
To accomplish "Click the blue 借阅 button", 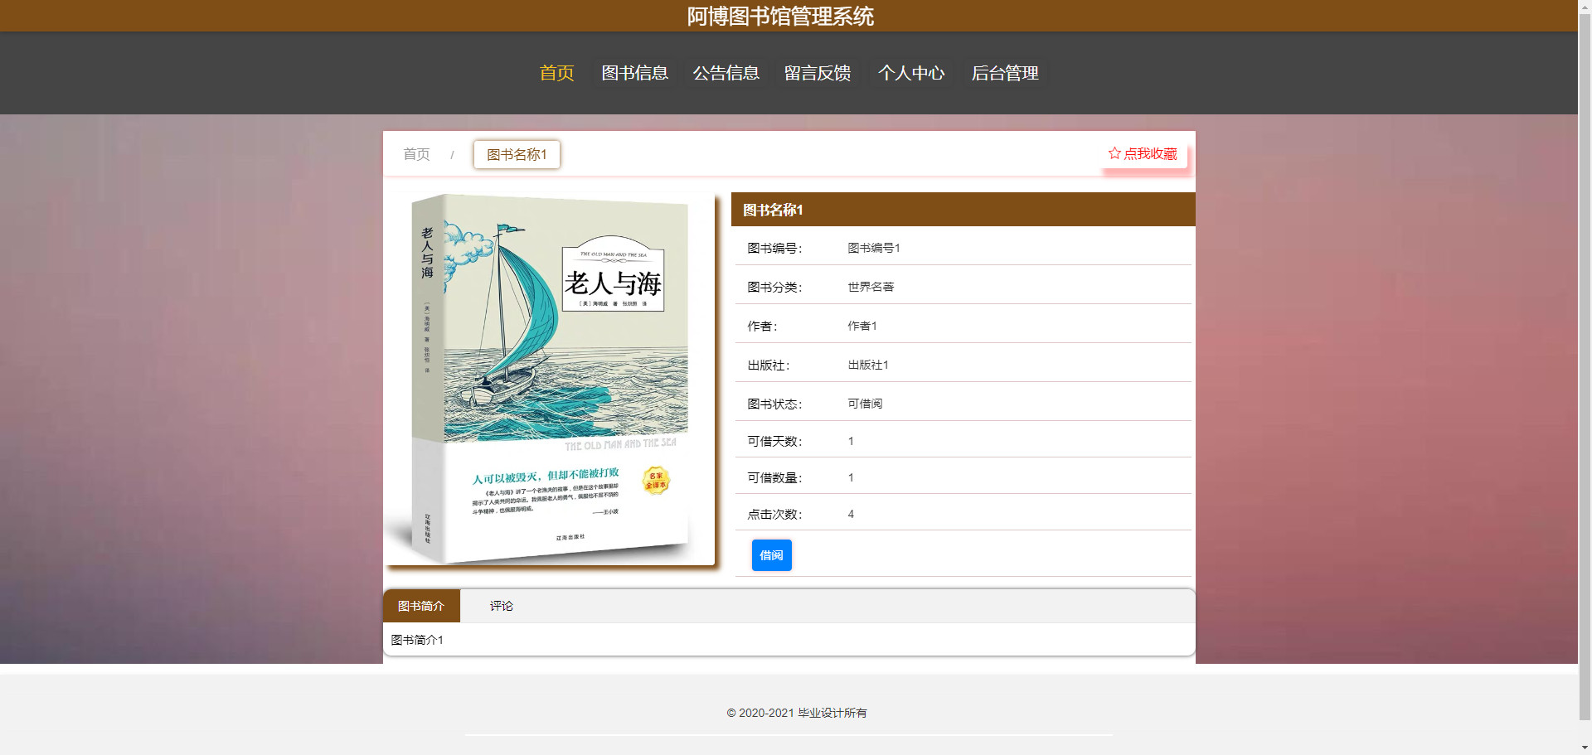I will (771, 555).
